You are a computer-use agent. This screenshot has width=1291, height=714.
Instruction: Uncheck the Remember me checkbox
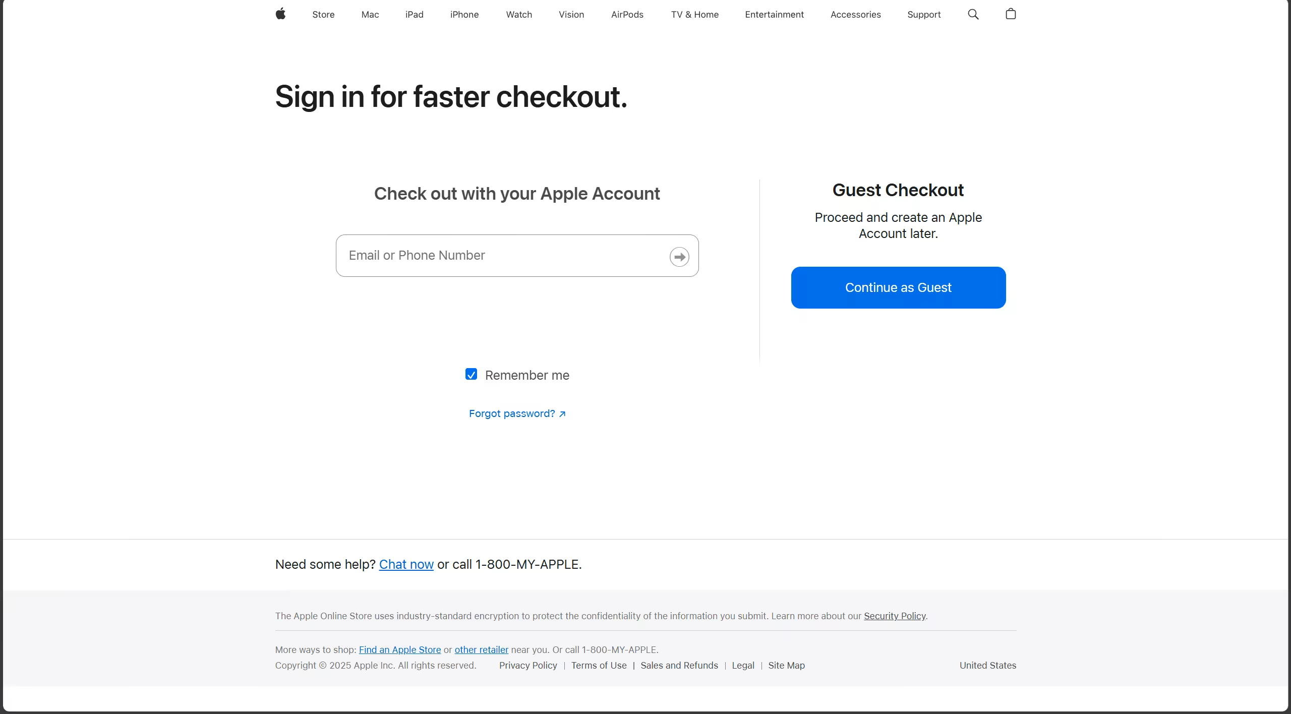[471, 374]
